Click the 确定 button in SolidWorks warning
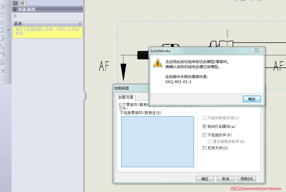Viewport: 286px width, 192px height. pos(252,99)
